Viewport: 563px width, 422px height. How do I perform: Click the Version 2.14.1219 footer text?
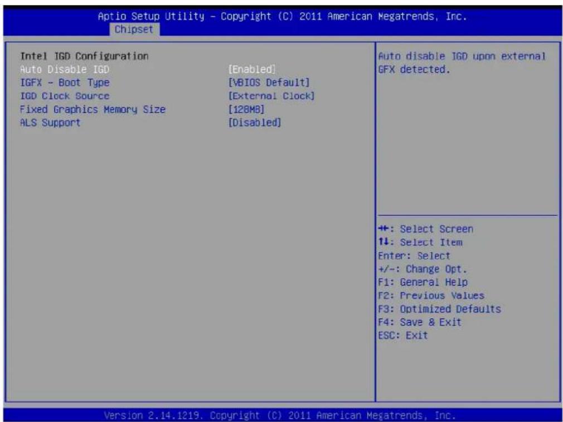tap(279, 414)
